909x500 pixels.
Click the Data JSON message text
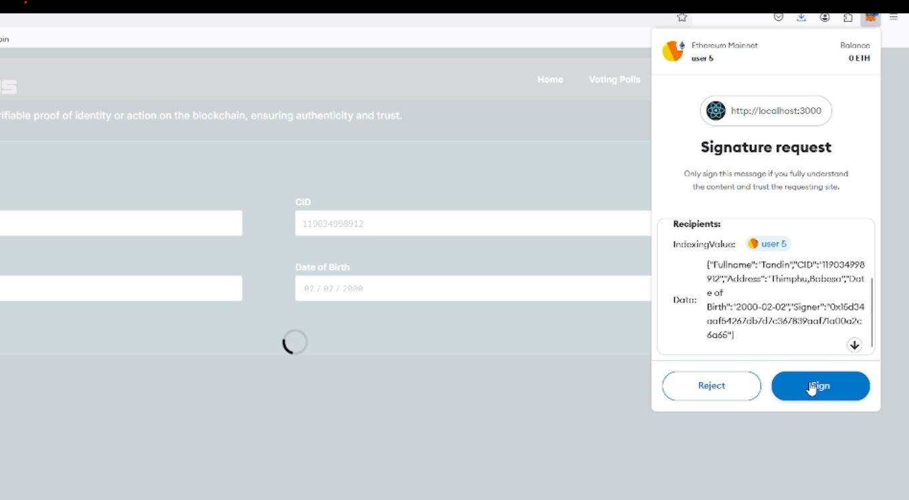click(x=786, y=299)
